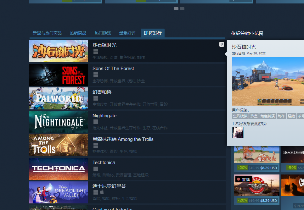
Task: Open the Palworld capsule image
Action: click(x=58, y=98)
